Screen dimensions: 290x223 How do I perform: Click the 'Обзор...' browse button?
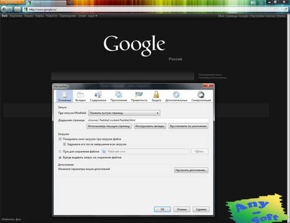[x=200, y=151]
